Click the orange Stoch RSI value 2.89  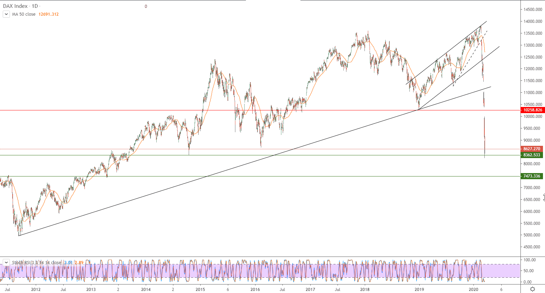pos(79,262)
